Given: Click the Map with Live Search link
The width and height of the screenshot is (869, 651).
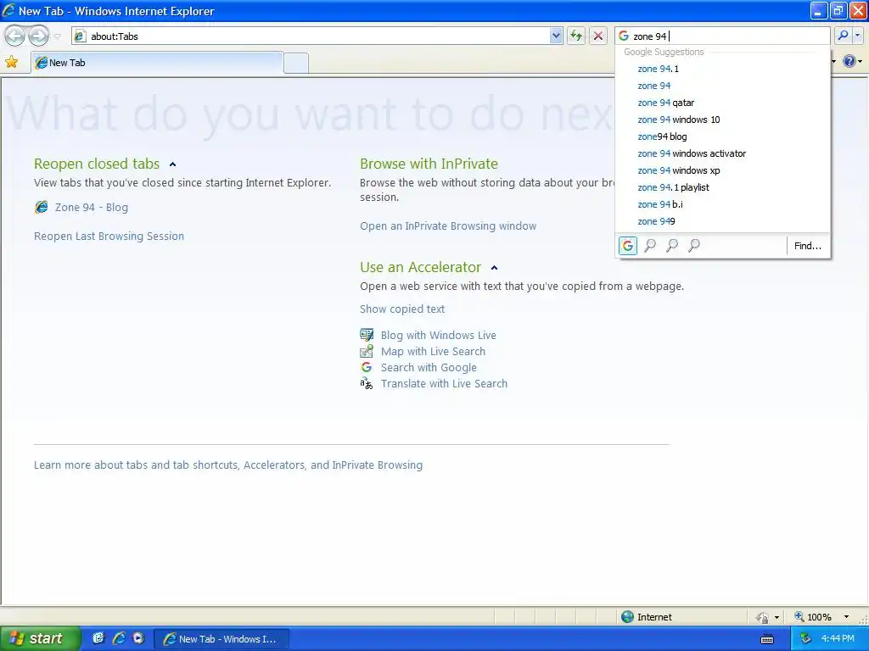Looking at the screenshot, I should [433, 351].
